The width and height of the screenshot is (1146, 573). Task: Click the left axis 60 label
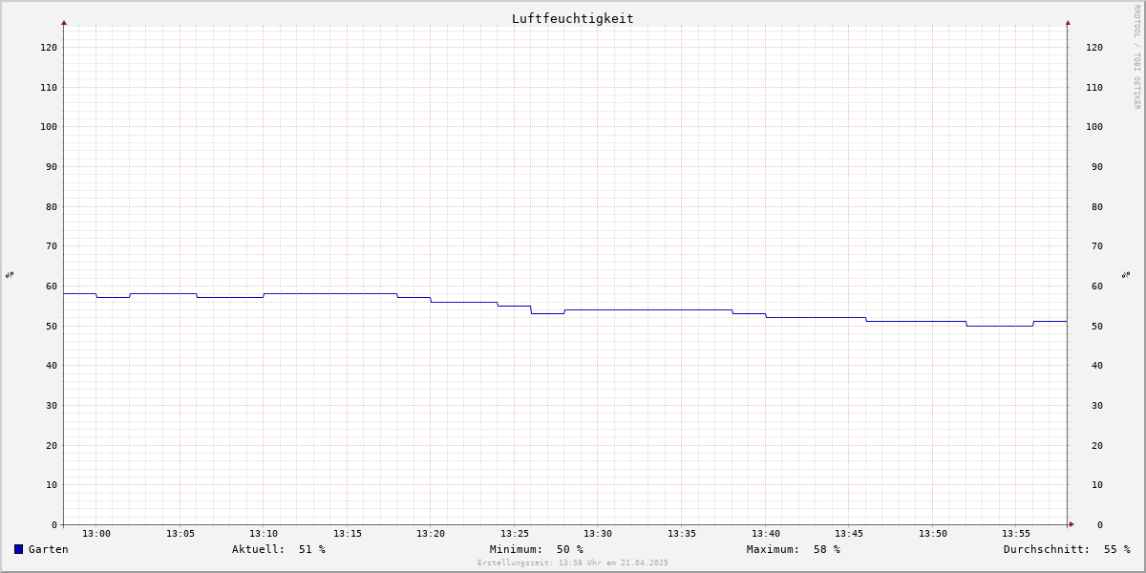(x=52, y=286)
